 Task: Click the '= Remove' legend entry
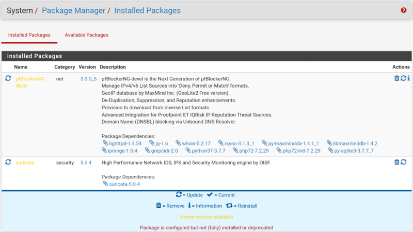(170, 206)
